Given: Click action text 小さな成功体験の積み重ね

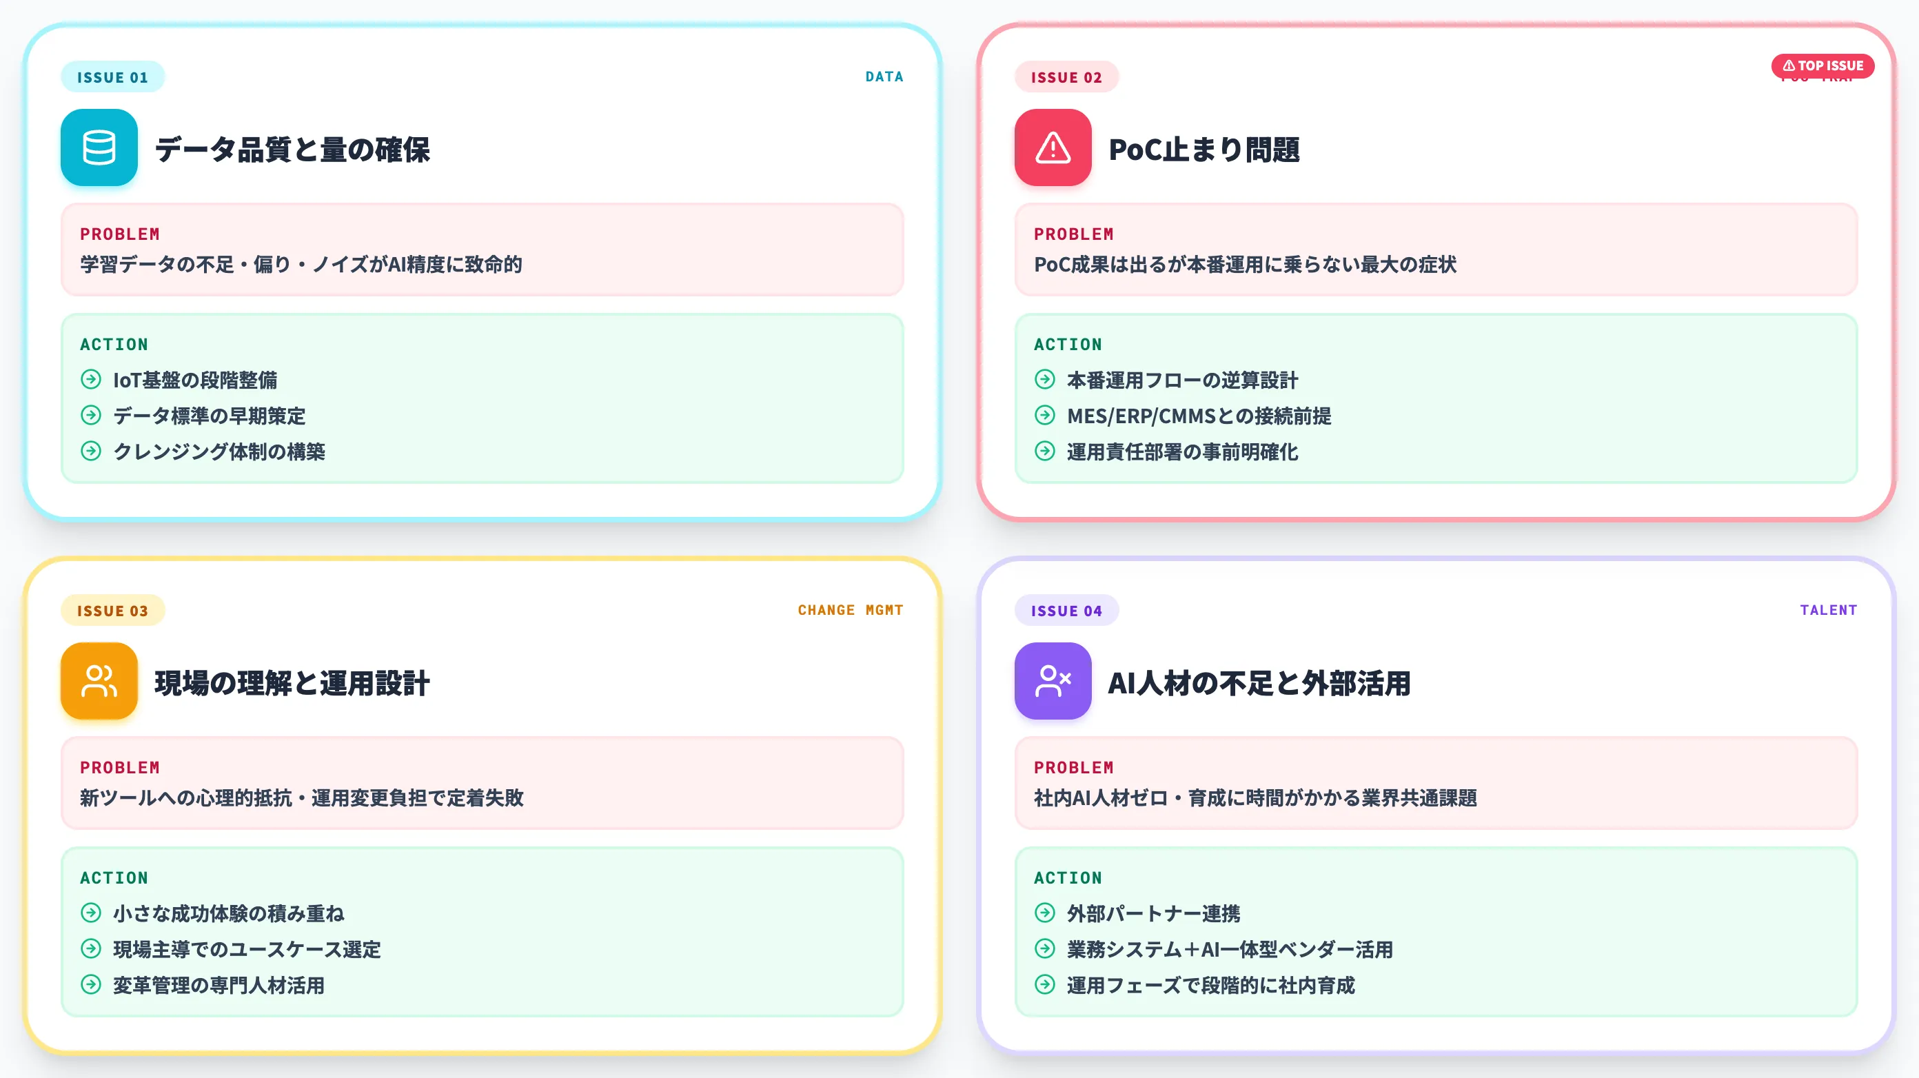Looking at the screenshot, I should tap(229, 913).
